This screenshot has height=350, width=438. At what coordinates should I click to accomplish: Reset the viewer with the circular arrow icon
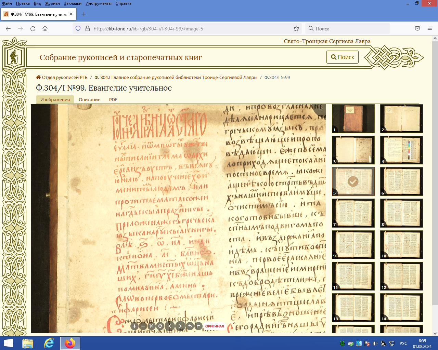160,326
